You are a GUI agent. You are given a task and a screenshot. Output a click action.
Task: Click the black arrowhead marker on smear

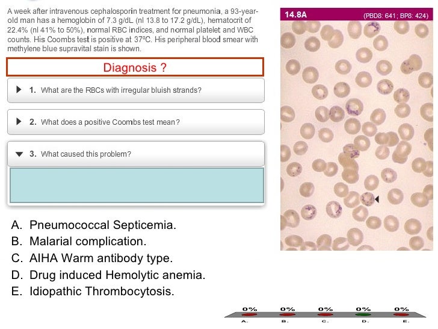tap(377, 199)
